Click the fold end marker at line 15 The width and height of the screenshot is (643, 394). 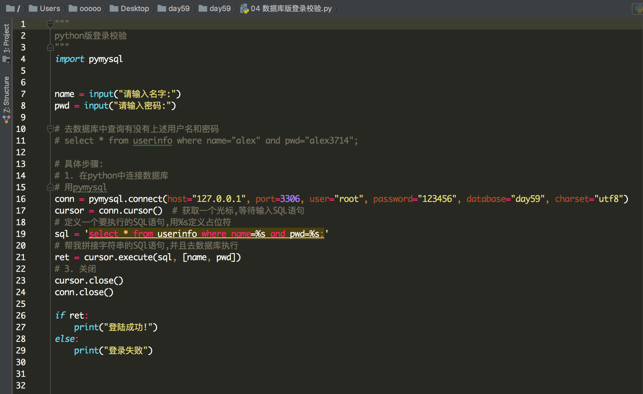(50, 187)
